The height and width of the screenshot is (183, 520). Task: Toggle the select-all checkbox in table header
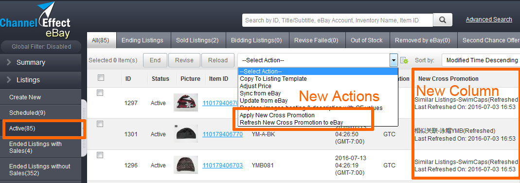click(x=101, y=77)
